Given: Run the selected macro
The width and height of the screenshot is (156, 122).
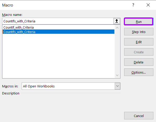Looking at the screenshot, I should tap(138, 22).
